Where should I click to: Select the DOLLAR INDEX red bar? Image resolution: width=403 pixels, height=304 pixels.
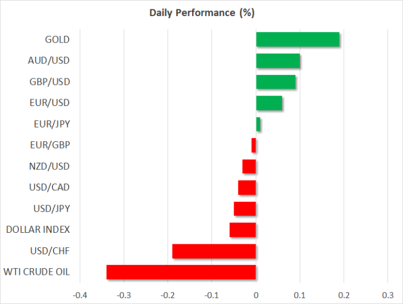(242, 230)
